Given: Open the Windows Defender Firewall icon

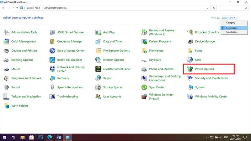Looking at the screenshot, I should point(144,97).
